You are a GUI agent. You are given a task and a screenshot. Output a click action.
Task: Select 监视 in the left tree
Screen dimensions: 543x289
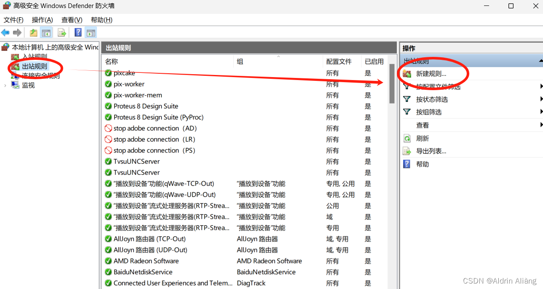(x=28, y=85)
